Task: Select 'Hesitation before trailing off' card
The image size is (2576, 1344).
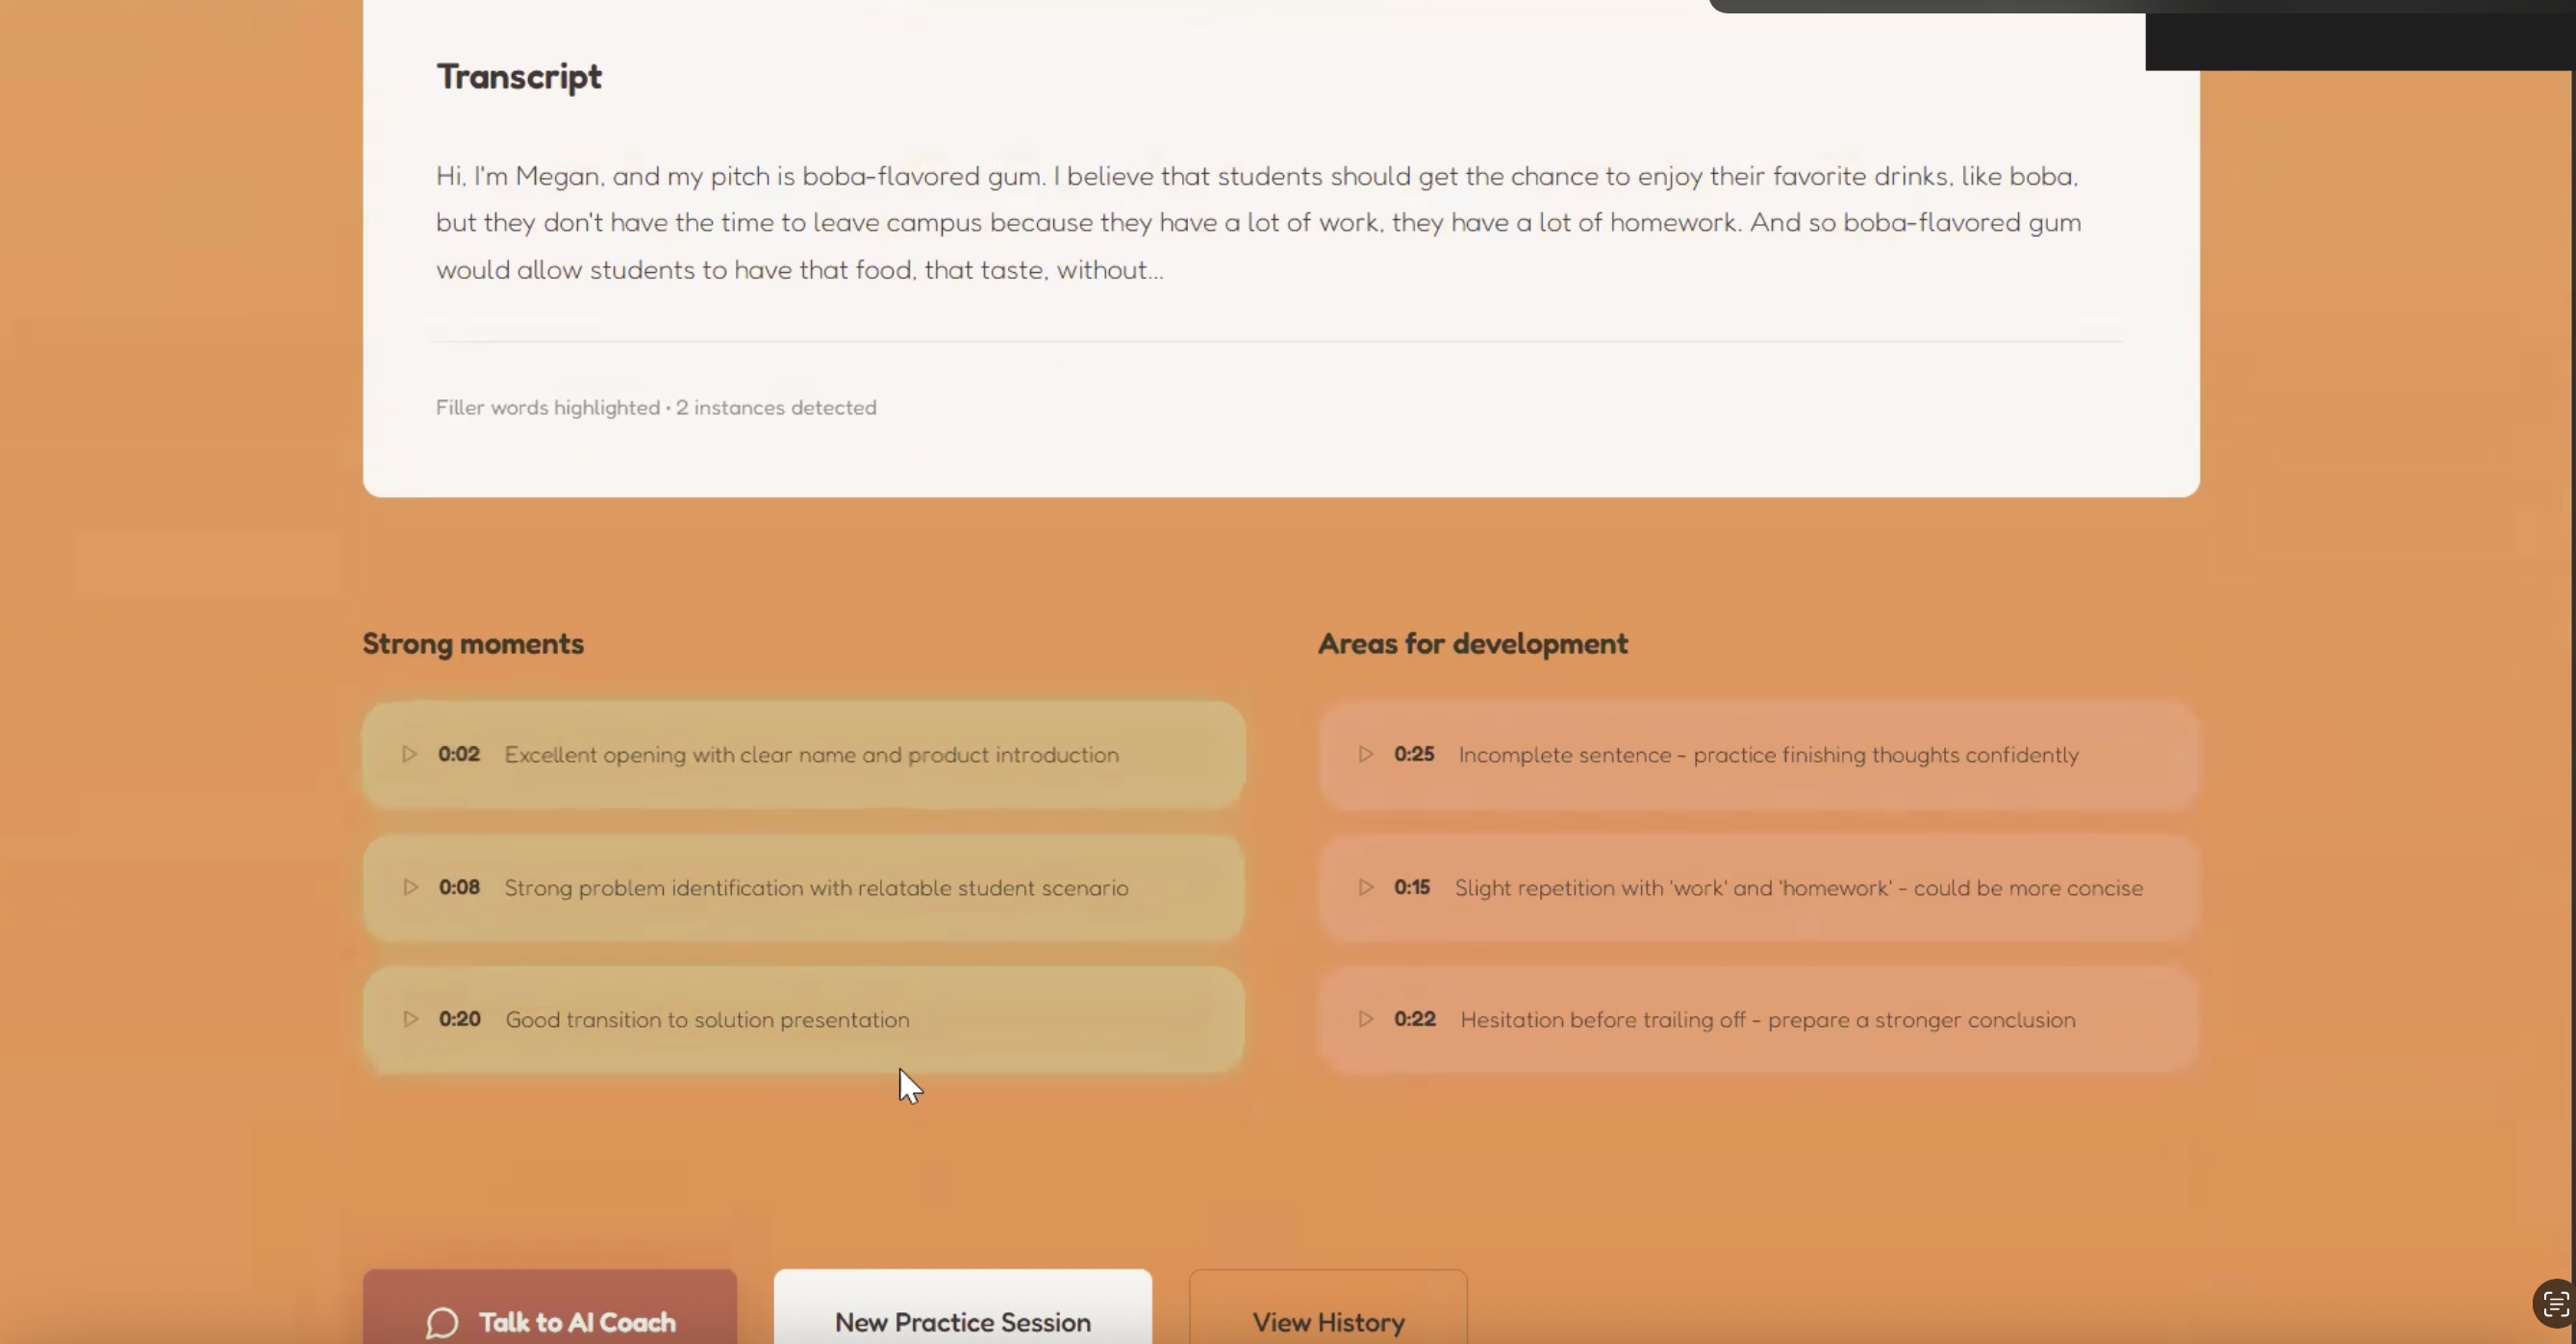Action: coord(1767,1020)
